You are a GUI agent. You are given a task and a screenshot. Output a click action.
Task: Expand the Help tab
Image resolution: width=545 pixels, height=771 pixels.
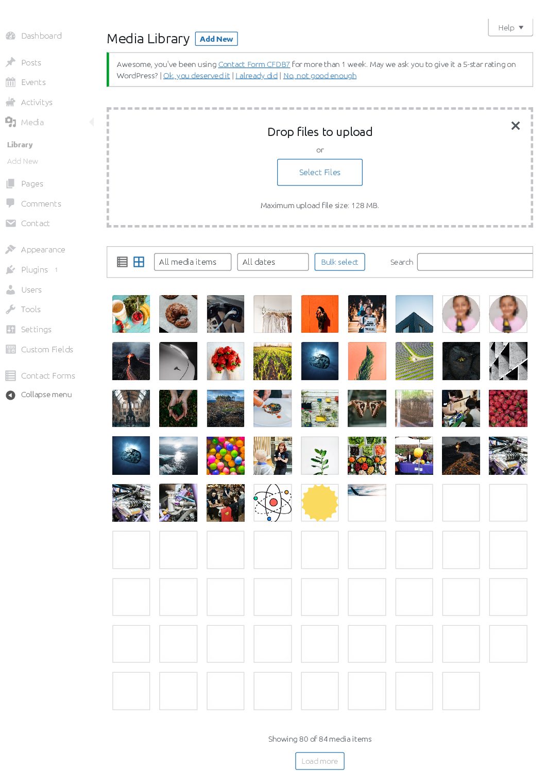coord(510,27)
